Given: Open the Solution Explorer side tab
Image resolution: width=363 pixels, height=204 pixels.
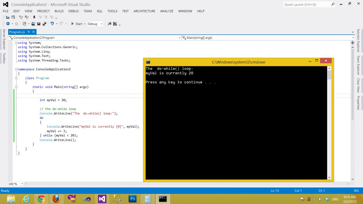Looking at the screenshot, I should click(358, 40).
